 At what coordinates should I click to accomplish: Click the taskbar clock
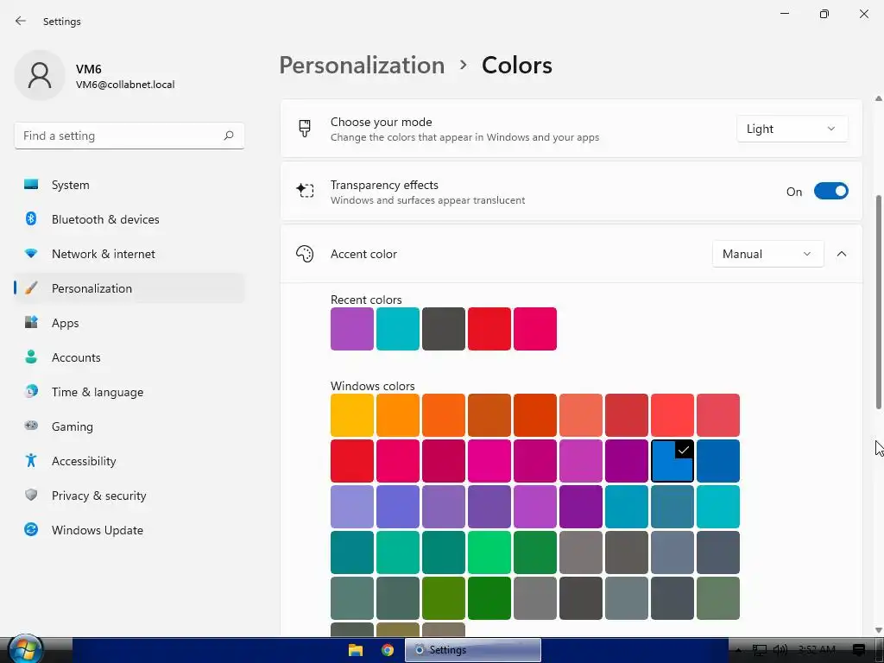(817, 650)
